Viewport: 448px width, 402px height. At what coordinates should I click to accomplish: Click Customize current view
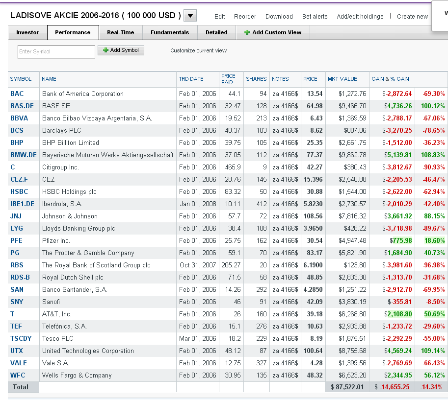click(199, 50)
